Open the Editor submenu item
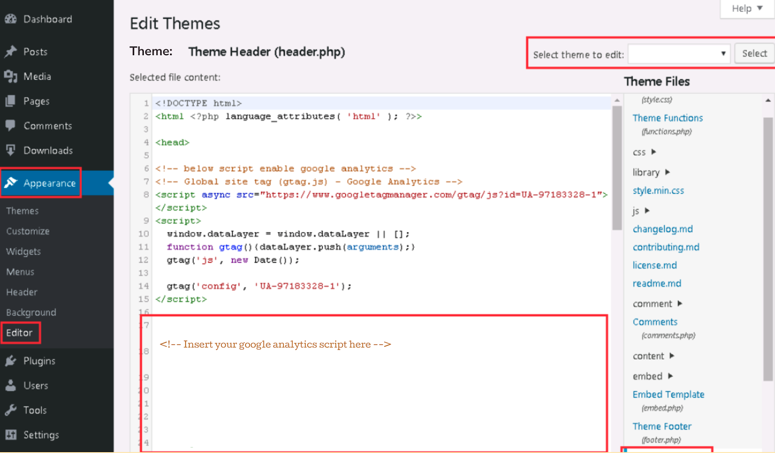Image resolution: width=775 pixels, height=453 pixels. 19,333
